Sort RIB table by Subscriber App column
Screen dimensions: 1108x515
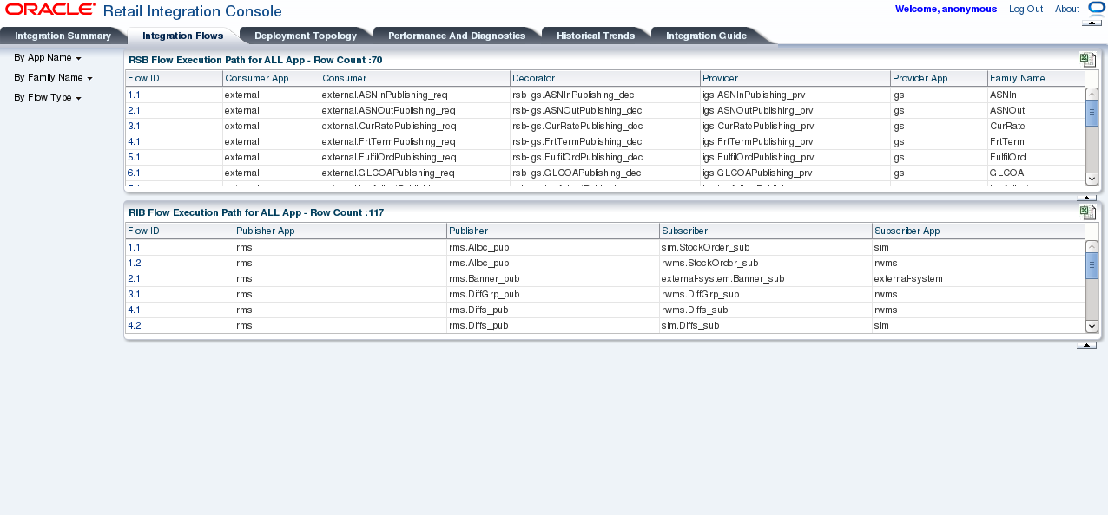pos(979,231)
